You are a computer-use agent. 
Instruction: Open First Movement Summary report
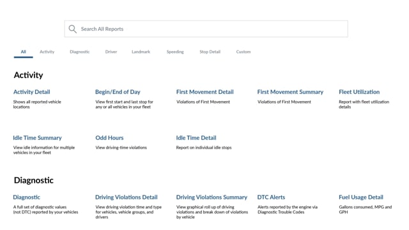tap(290, 92)
